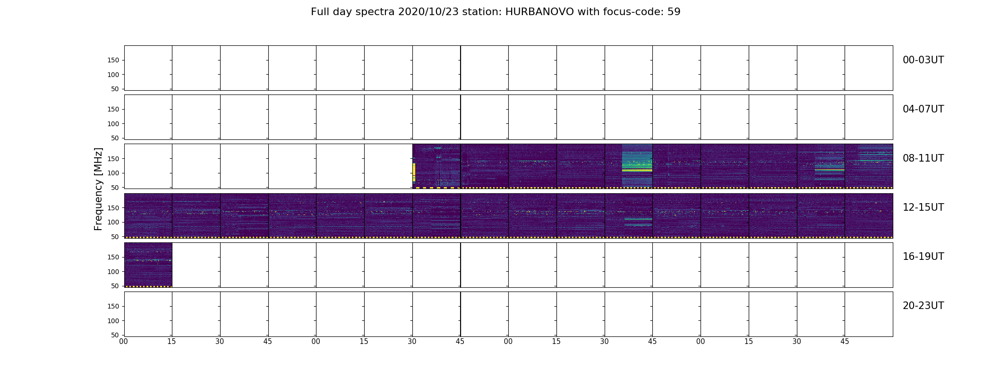Click the Frequency [MHz] axis label

pos(98,189)
